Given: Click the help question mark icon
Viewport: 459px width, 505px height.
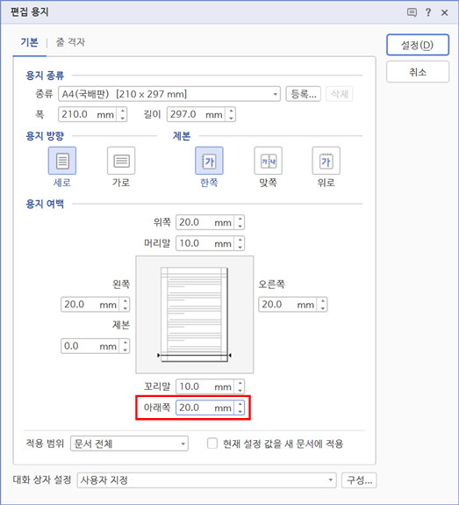Looking at the screenshot, I should [428, 12].
